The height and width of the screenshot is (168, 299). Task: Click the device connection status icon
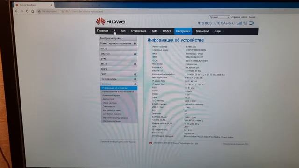click(251, 23)
